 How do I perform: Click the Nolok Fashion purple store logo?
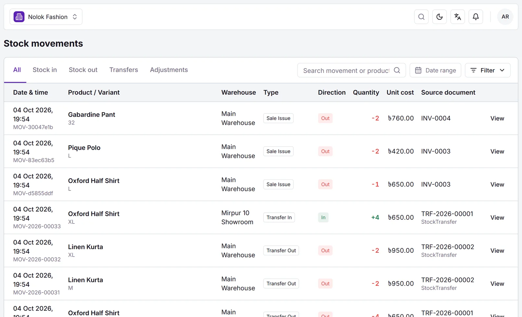pos(19,17)
